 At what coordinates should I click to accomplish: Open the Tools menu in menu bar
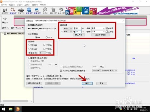point(27,5)
